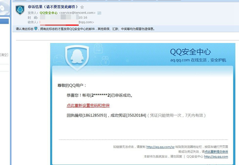Click the 10:16 time stamp
Image resolution: width=239 pixels, height=165 pixels.
[83, 18]
